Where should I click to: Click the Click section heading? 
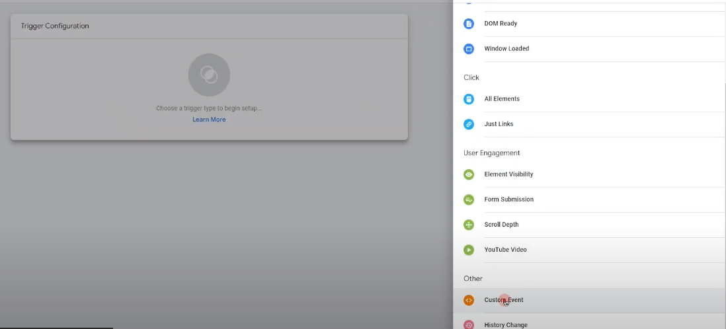pos(471,78)
